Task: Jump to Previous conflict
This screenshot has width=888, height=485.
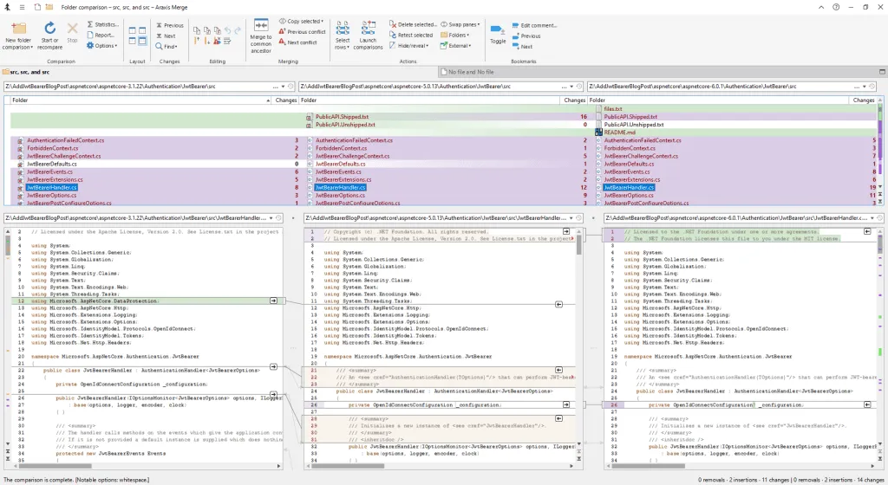Action: [302, 32]
